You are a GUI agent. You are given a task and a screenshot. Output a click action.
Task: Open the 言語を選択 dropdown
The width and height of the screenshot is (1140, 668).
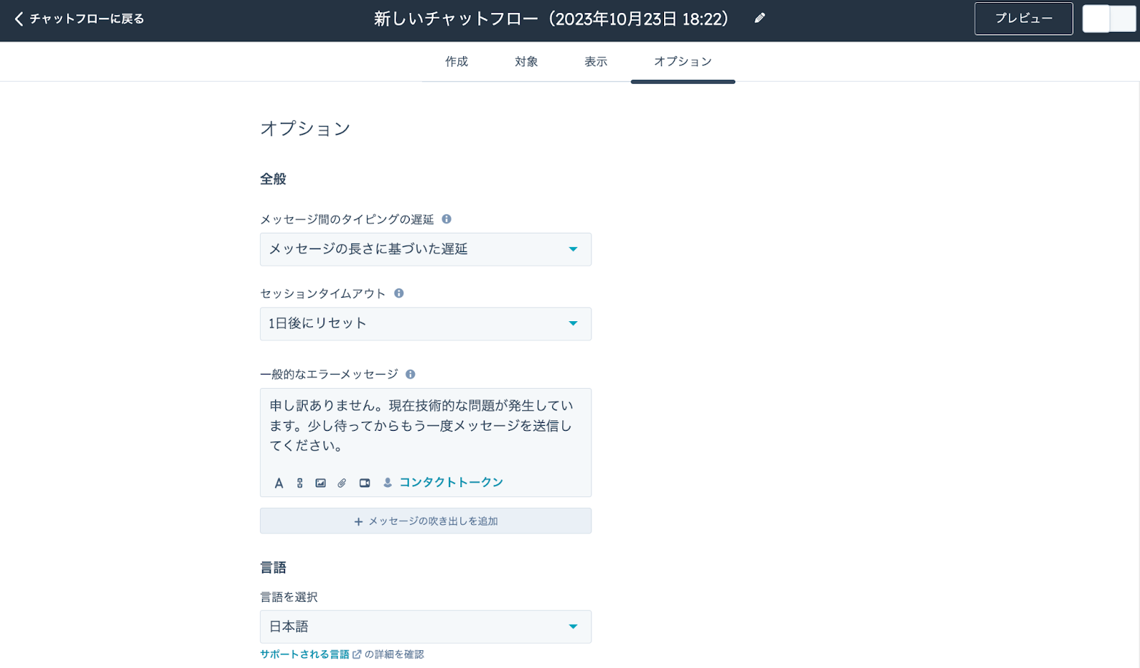pos(425,627)
